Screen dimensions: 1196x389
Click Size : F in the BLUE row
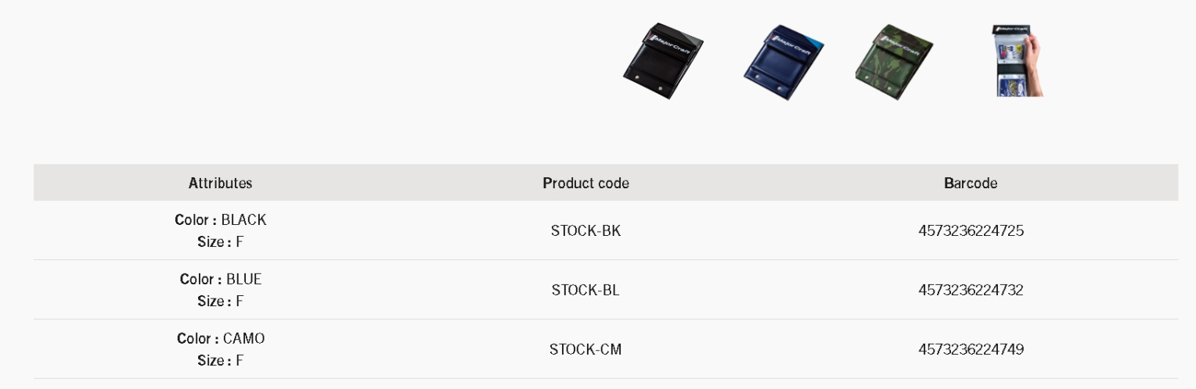coord(221,301)
